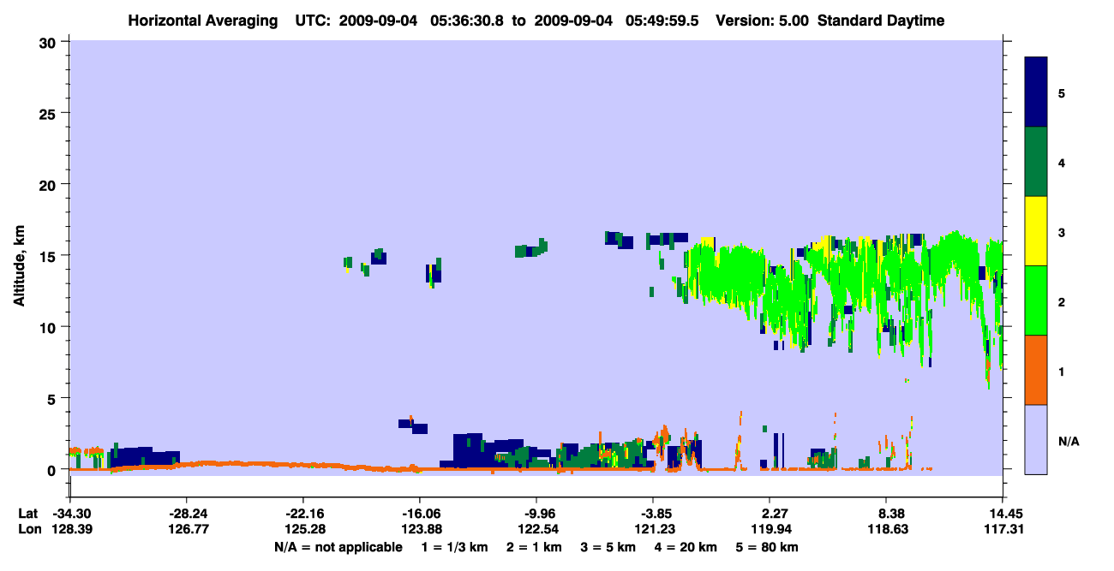Image resolution: width=1114 pixels, height=571 pixels.
Task: Click legend text '1 = 1/3 km'
Action: pyautogui.click(x=455, y=547)
